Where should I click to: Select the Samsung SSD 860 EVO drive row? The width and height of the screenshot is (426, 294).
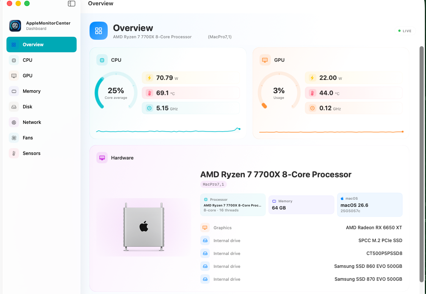tap(301, 266)
